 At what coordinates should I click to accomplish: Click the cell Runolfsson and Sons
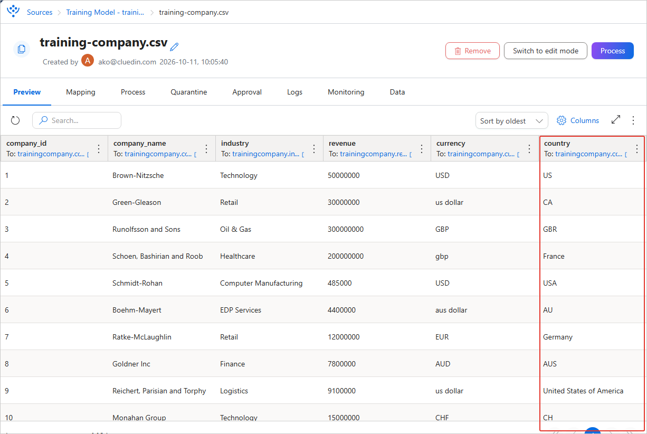coord(146,229)
